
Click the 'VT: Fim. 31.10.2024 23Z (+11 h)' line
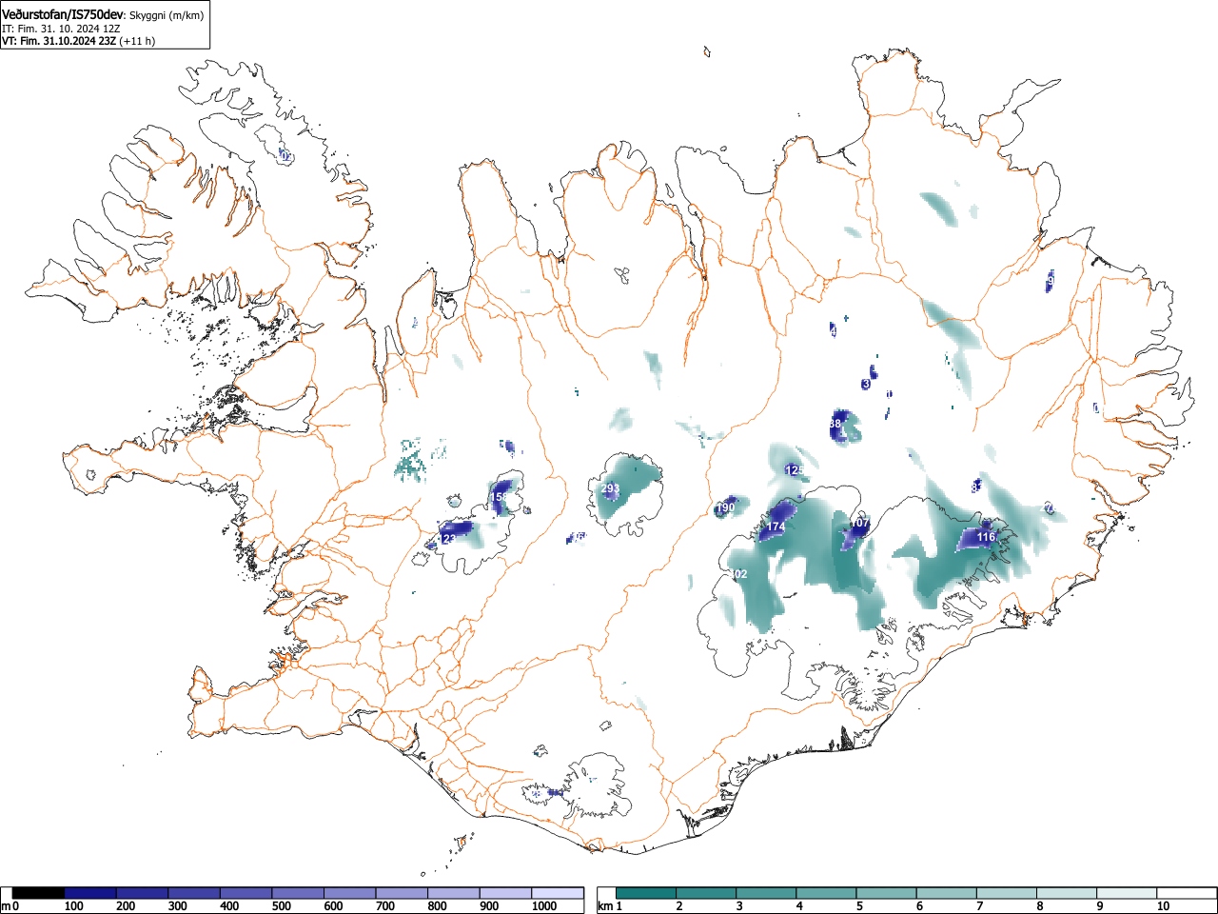[x=78, y=41]
